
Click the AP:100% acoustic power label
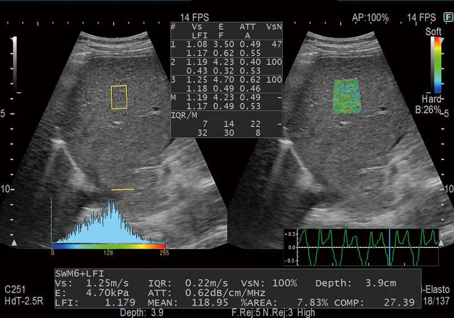pos(370,18)
